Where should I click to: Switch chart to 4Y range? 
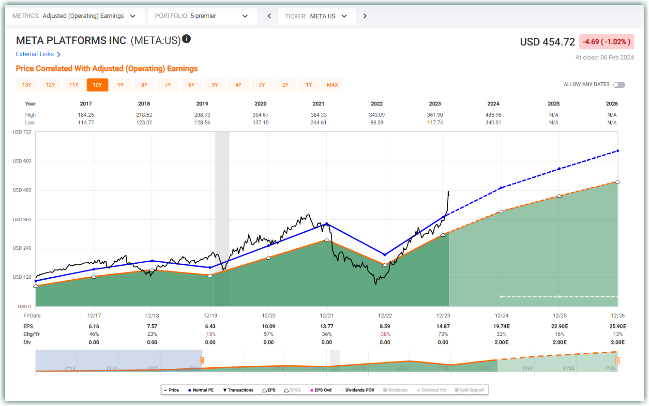tap(239, 85)
